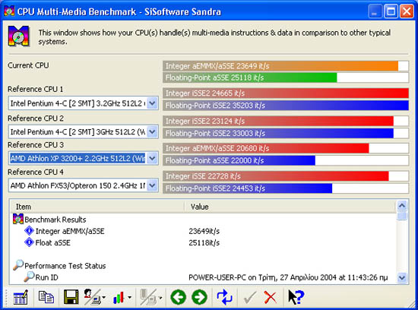Screen dimensions: 418x310
Task: Open the Reference CPU 3 dropdown arrow
Action: 152,158
